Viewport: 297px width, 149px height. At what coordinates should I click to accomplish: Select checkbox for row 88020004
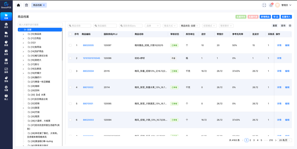[x=70, y=71]
